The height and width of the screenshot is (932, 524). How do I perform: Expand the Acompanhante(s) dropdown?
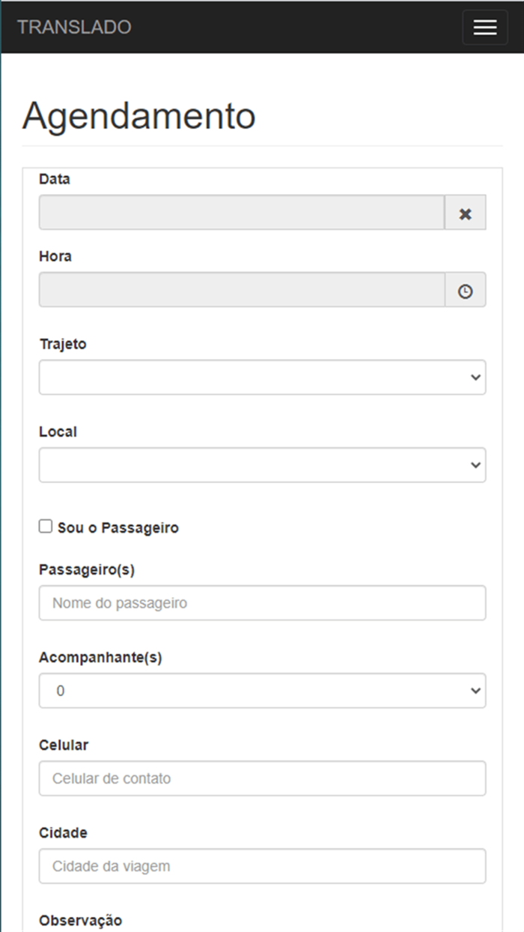coord(262,691)
